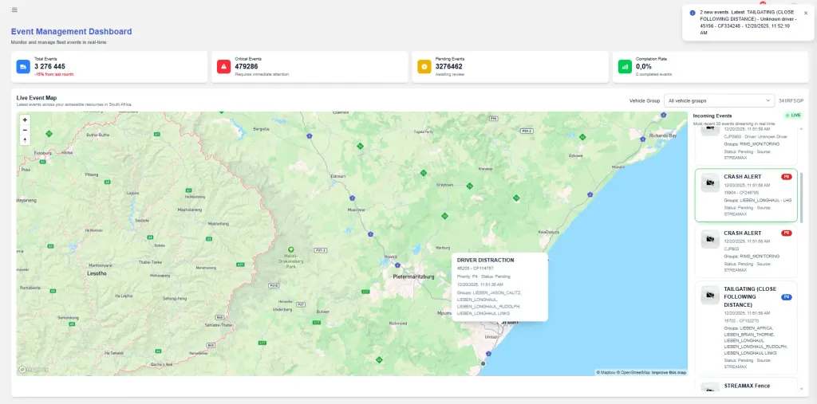Click the blue info icon in the toast
This screenshot has height=404, width=817.
coord(693,13)
